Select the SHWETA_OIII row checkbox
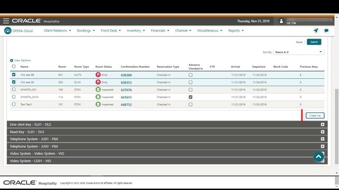 [x=14, y=89]
